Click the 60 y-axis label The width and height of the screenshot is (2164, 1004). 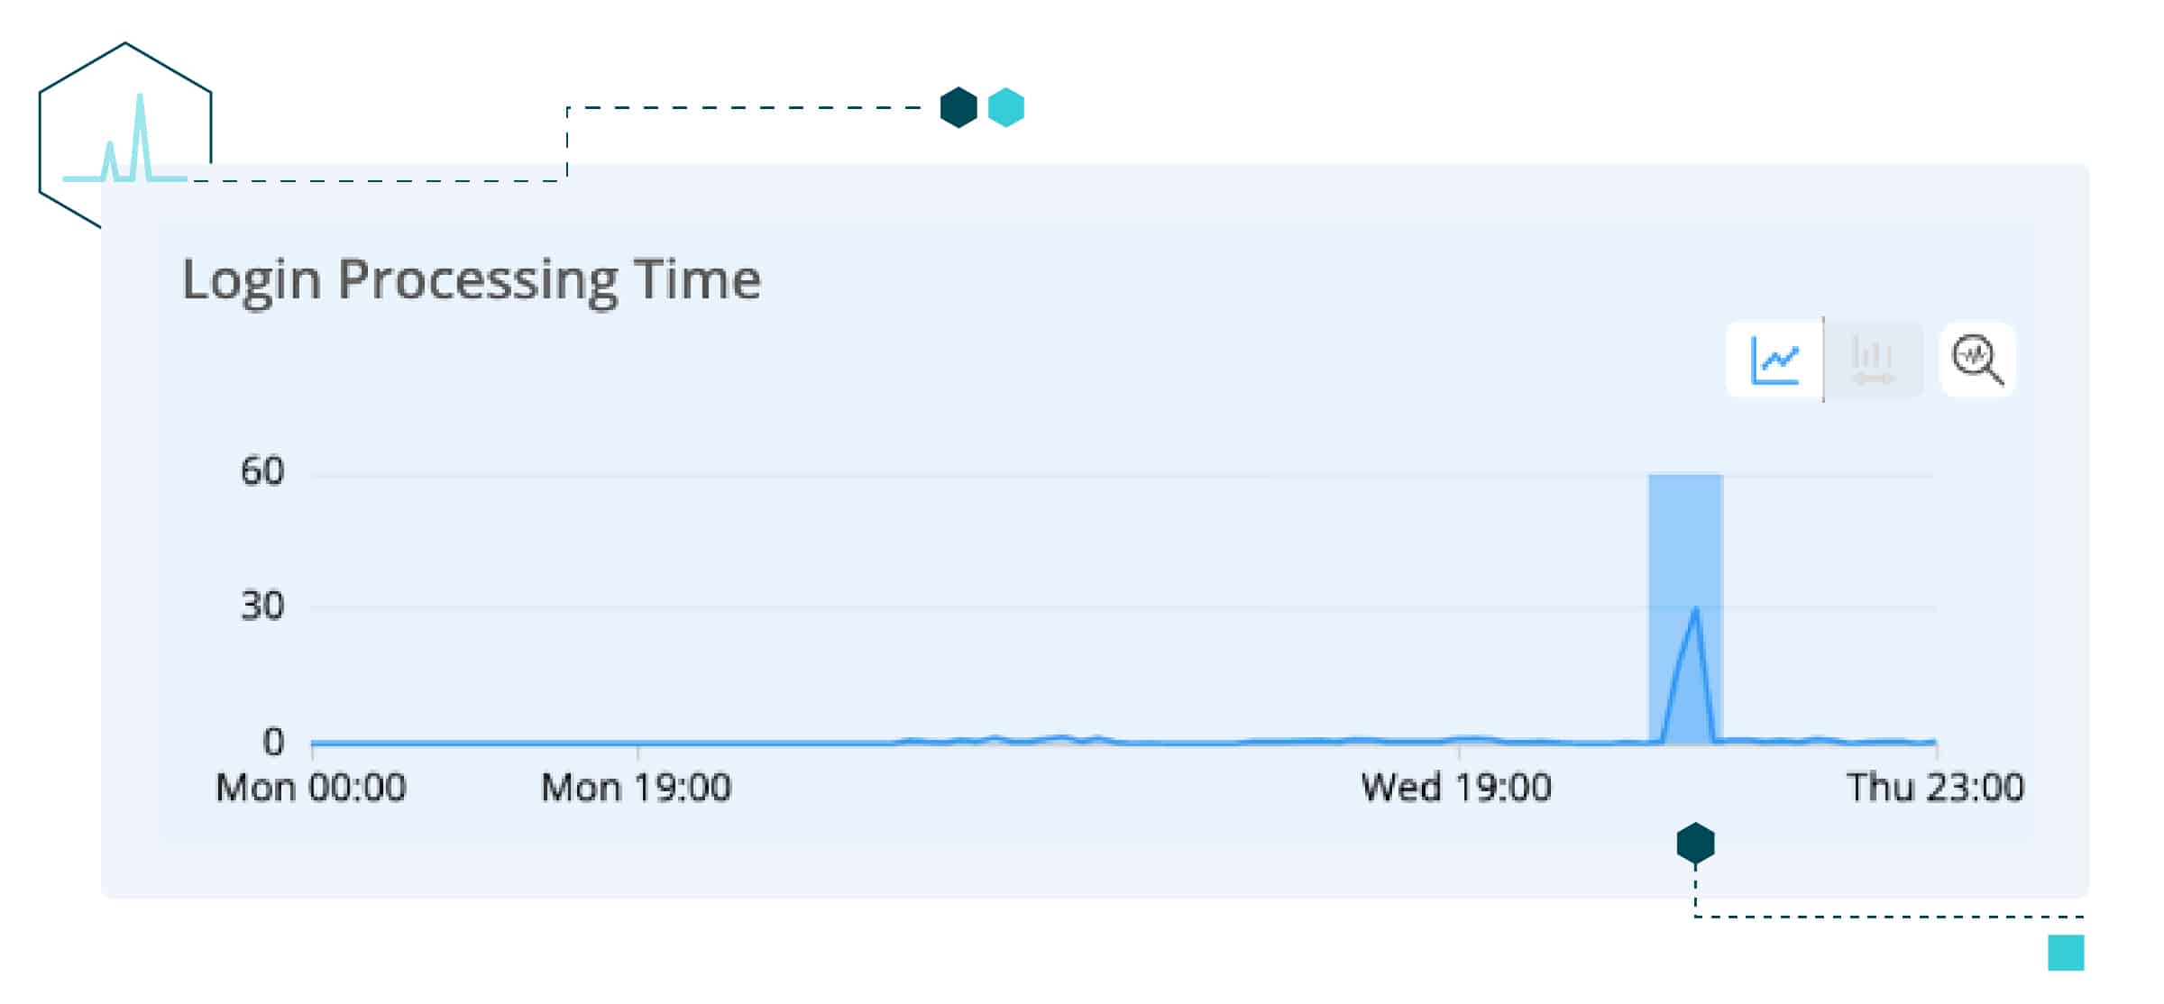coord(262,471)
